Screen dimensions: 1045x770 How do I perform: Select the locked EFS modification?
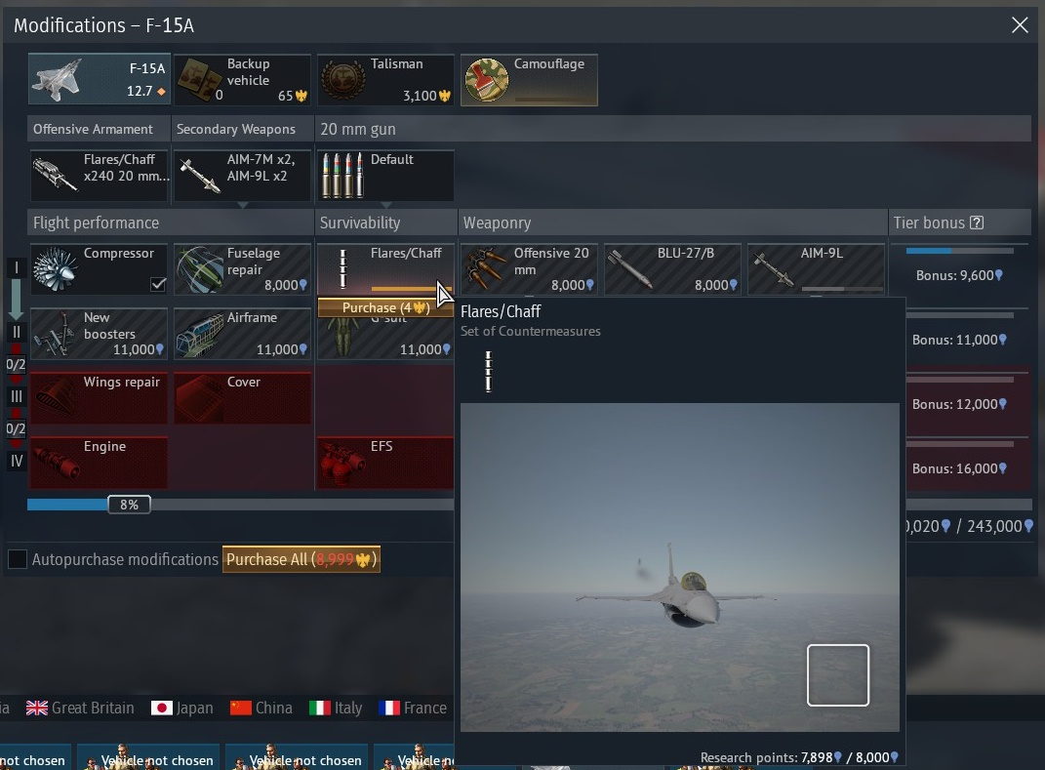[385, 463]
